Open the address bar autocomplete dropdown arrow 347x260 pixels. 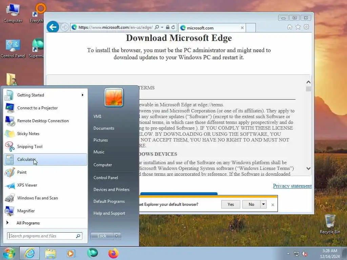(x=162, y=27)
